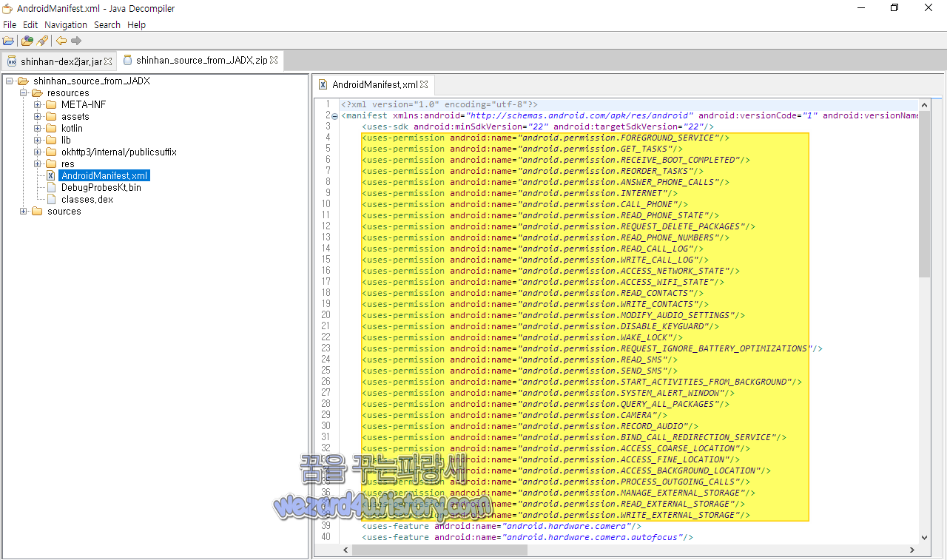Click the horizontal scrollbar thumb in the editor
Screen dimensions: 947x560
point(439,550)
